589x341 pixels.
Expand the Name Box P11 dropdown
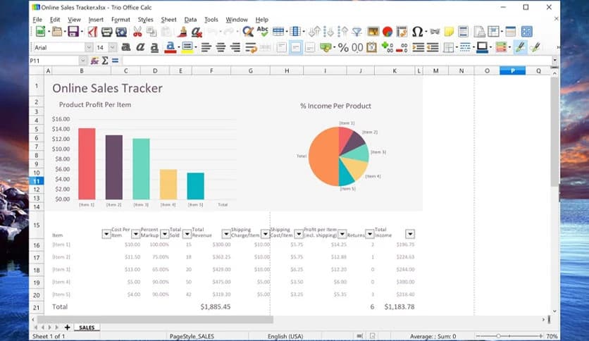pos(82,61)
